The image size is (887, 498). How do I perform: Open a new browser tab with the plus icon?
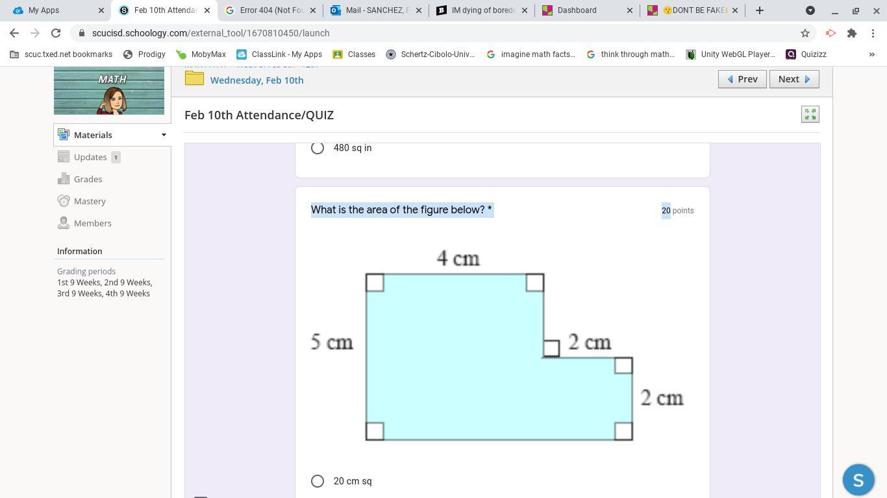point(759,10)
